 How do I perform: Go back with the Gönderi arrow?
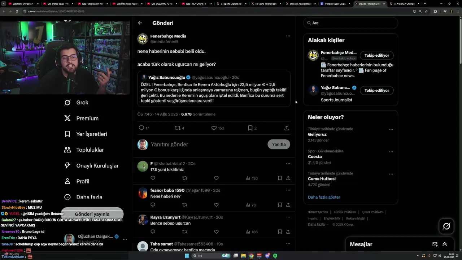pyautogui.click(x=140, y=23)
